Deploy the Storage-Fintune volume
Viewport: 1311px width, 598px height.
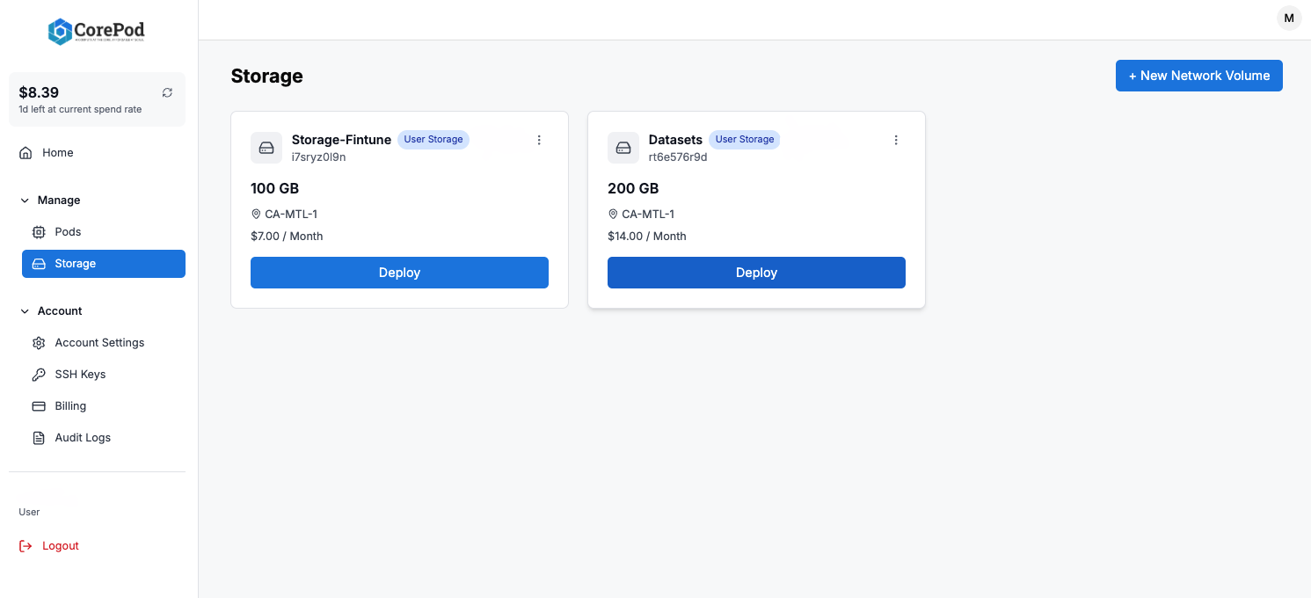(x=399, y=273)
